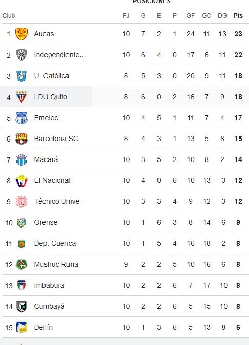This screenshot has width=249, height=345.
Task: Select the Emelec crest icon
Action: (x=21, y=118)
